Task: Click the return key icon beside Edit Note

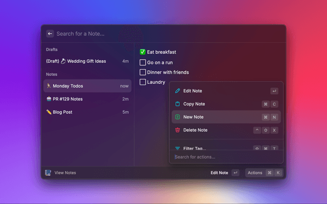Action: (235, 173)
